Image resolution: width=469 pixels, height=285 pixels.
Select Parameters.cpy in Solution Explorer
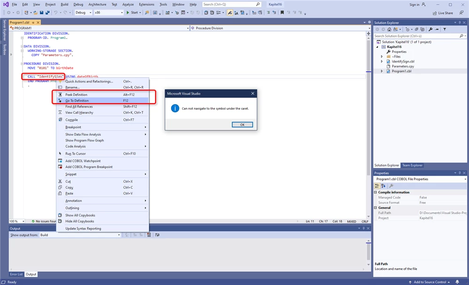403,66
